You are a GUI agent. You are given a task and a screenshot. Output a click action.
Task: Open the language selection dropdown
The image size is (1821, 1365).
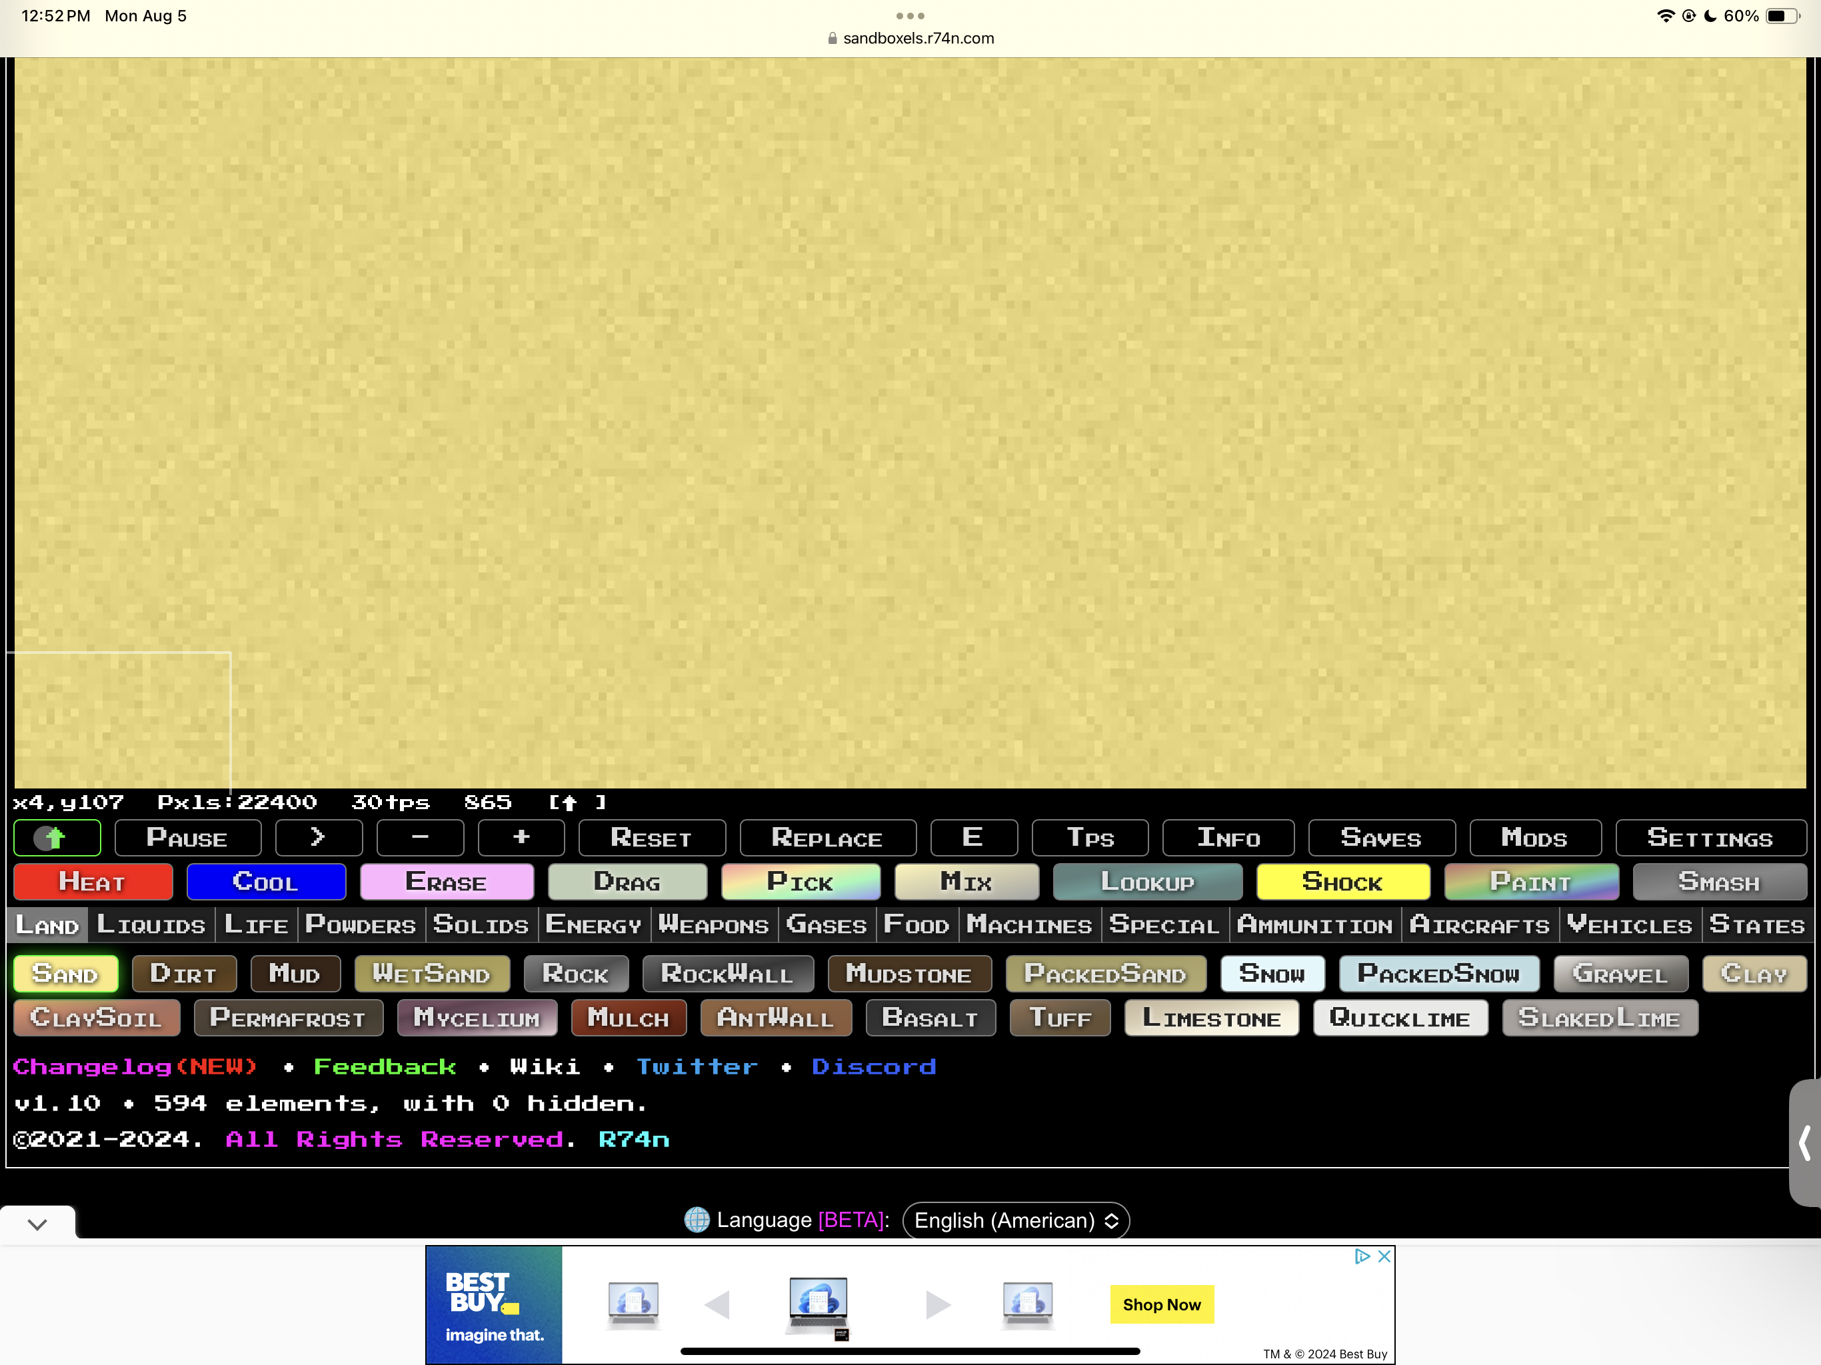[1015, 1220]
